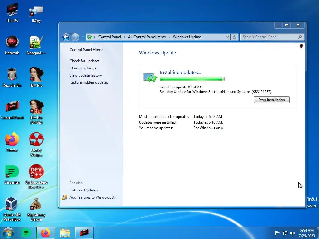Click 'Installing update 81 of 83...' text

point(182,87)
